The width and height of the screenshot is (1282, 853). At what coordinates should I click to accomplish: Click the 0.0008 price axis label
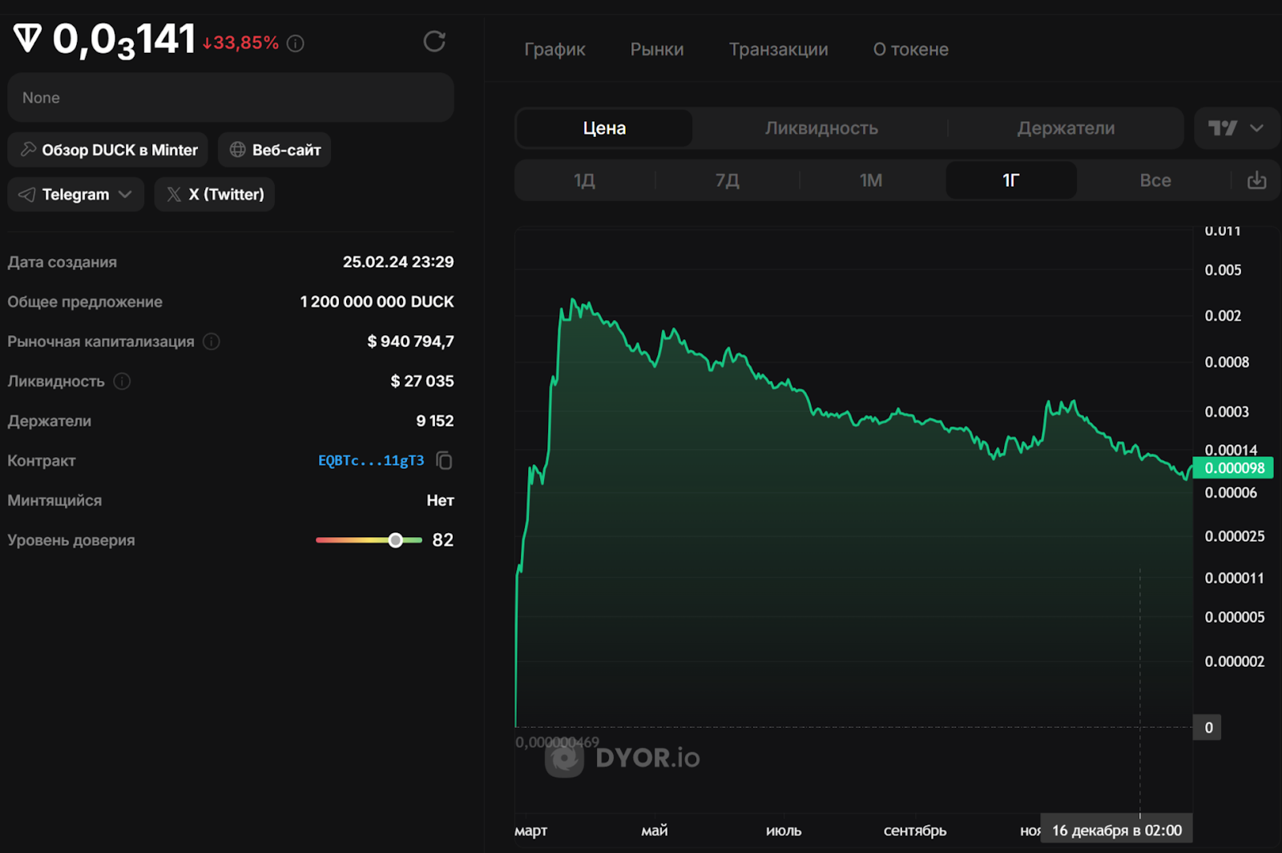coord(1227,362)
